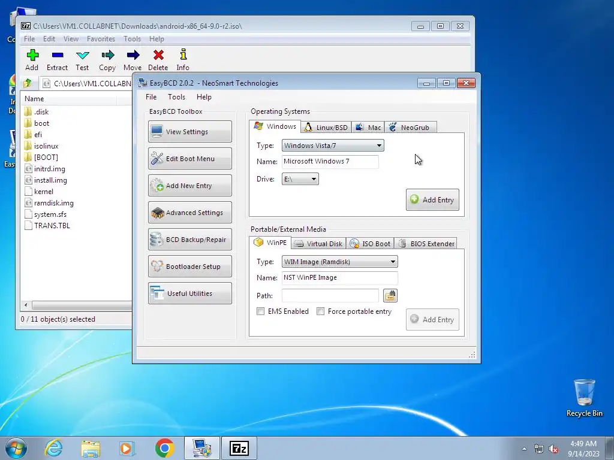The height and width of the screenshot is (460, 614).
Task: Switch to the NeoGrub tab
Action: click(410, 128)
